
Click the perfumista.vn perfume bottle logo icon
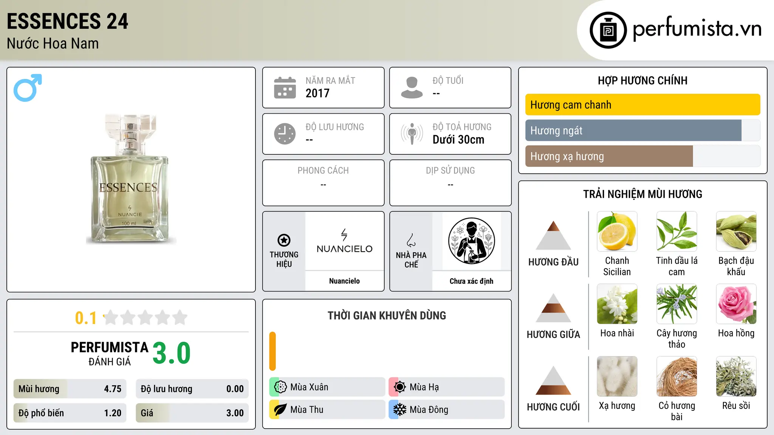point(608,30)
